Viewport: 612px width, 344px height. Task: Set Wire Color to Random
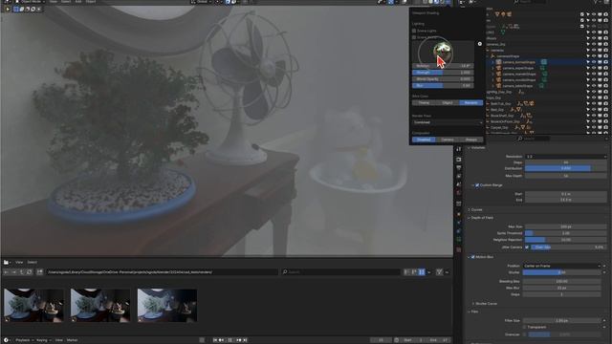471,102
